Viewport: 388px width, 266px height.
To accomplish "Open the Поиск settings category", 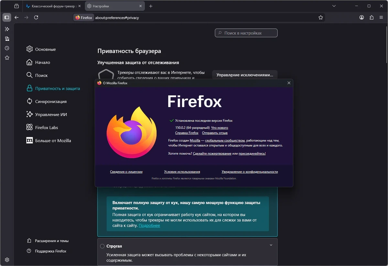I will tap(37, 75).
